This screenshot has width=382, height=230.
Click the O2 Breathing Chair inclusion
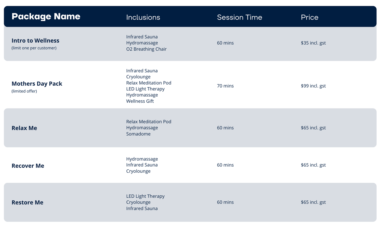click(x=146, y=49)
